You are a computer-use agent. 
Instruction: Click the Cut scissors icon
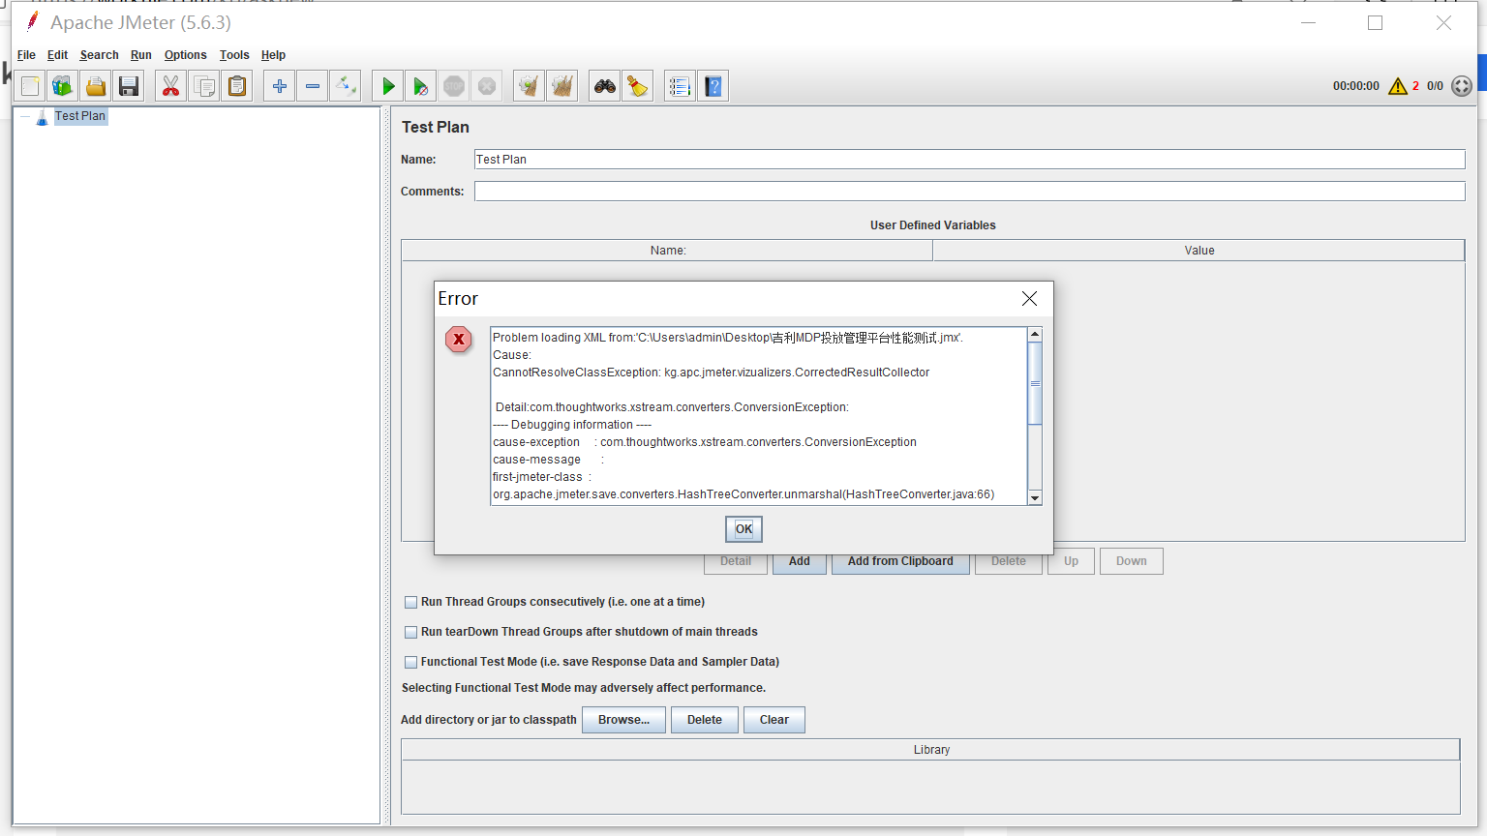tap(170, 86)
